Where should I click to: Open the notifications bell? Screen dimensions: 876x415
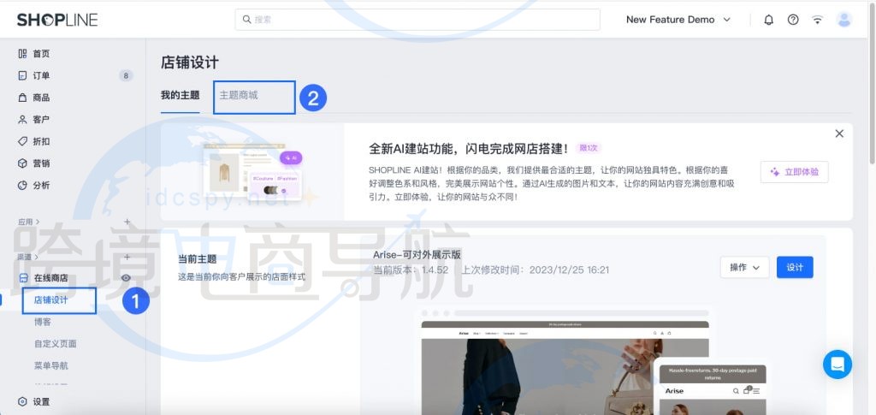(x=769, y=20)
